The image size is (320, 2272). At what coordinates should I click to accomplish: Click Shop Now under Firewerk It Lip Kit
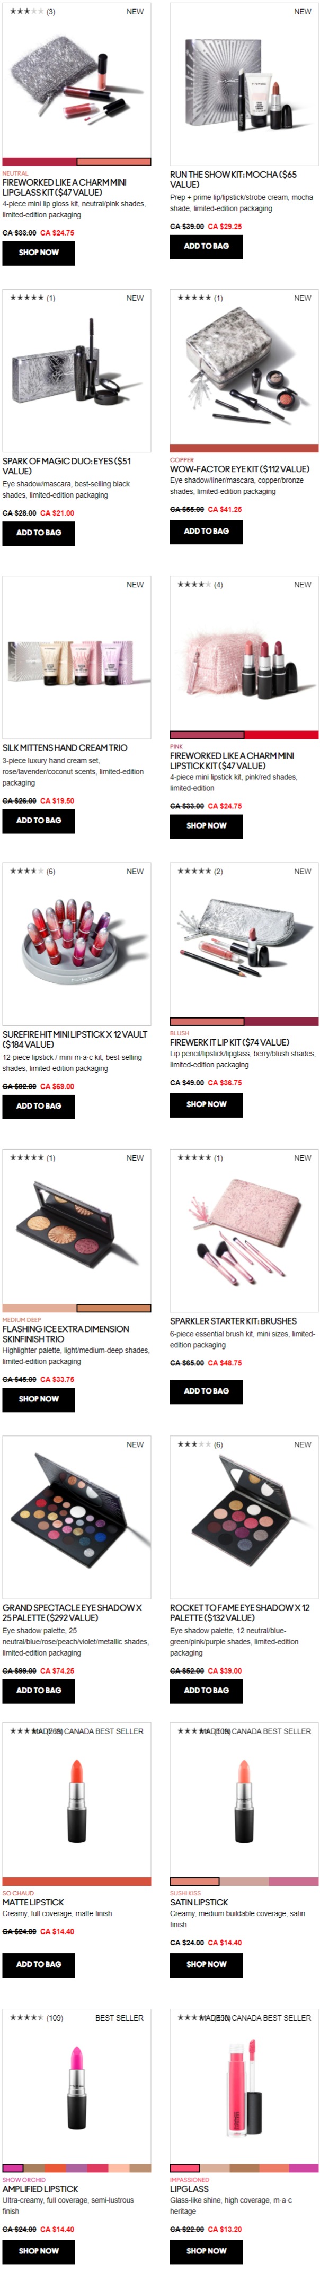point(206,1104)
